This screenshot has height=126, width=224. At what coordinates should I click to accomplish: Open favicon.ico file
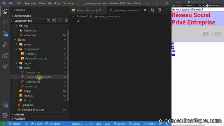click(30, 30)
